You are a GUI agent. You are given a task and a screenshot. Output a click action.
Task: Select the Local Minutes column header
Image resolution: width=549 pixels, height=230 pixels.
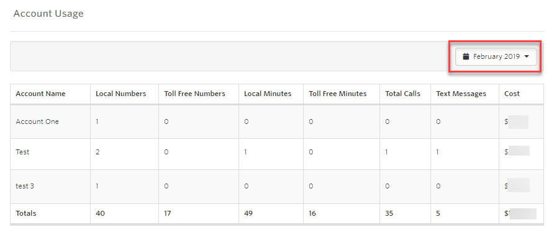tap(268, 94)
